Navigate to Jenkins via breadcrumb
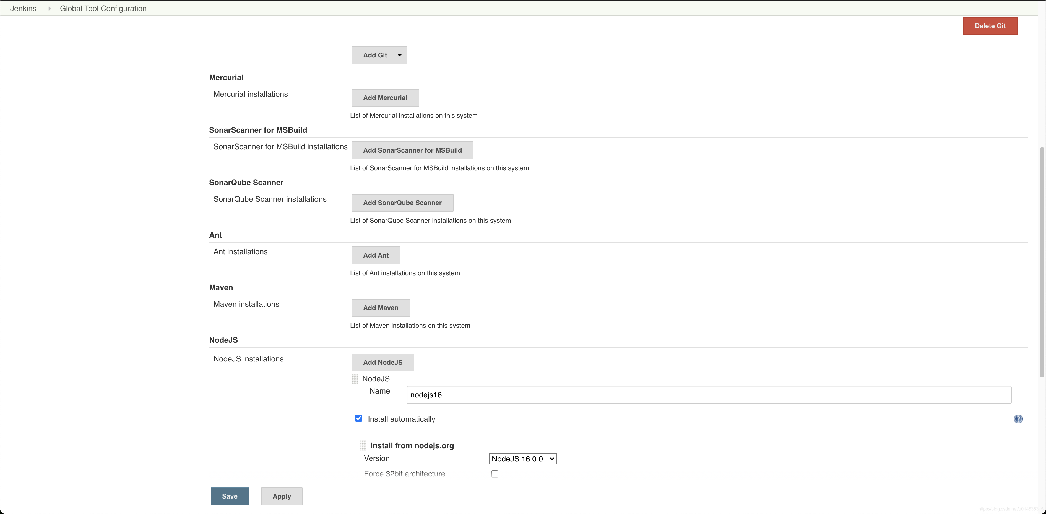 tap(23, 8)
